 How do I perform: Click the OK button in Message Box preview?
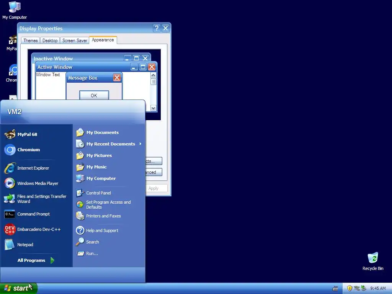click(x=94, y=95)
